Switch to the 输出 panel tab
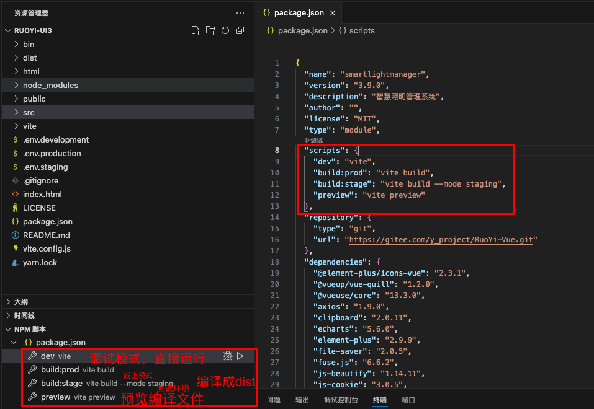 [302, 400]
